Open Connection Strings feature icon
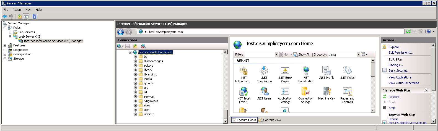438x131 pixels. (306, 95)
